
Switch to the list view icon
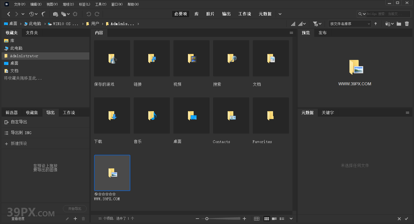pyautogui.click(x=282, y=219)
